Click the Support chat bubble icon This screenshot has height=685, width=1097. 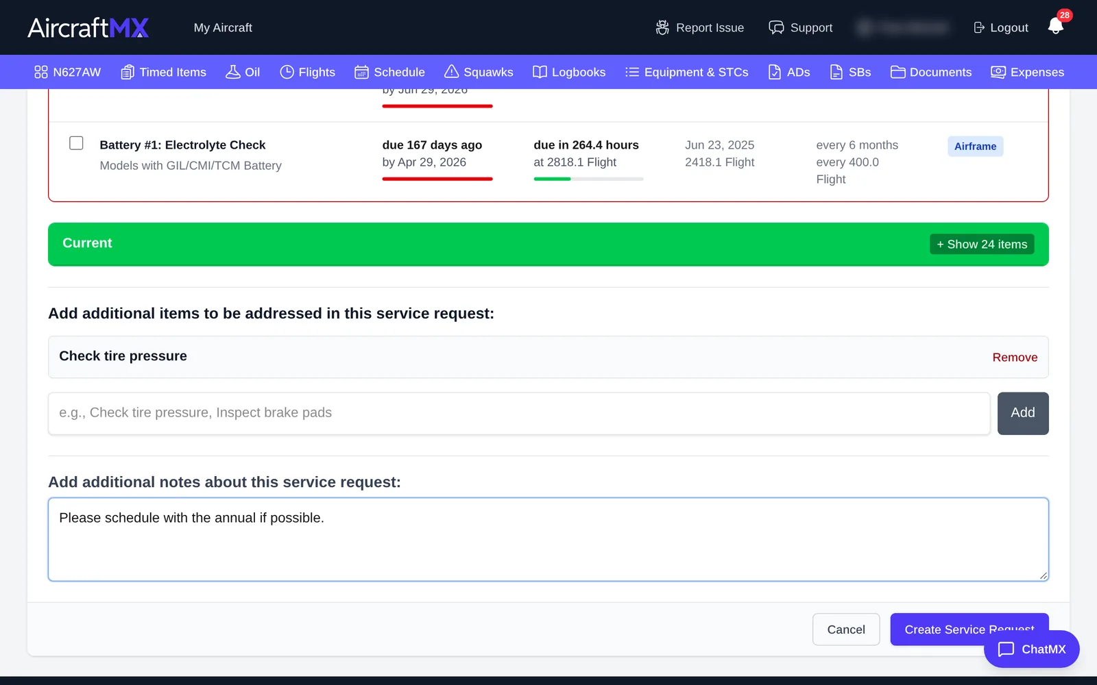(x=776, y=27)
